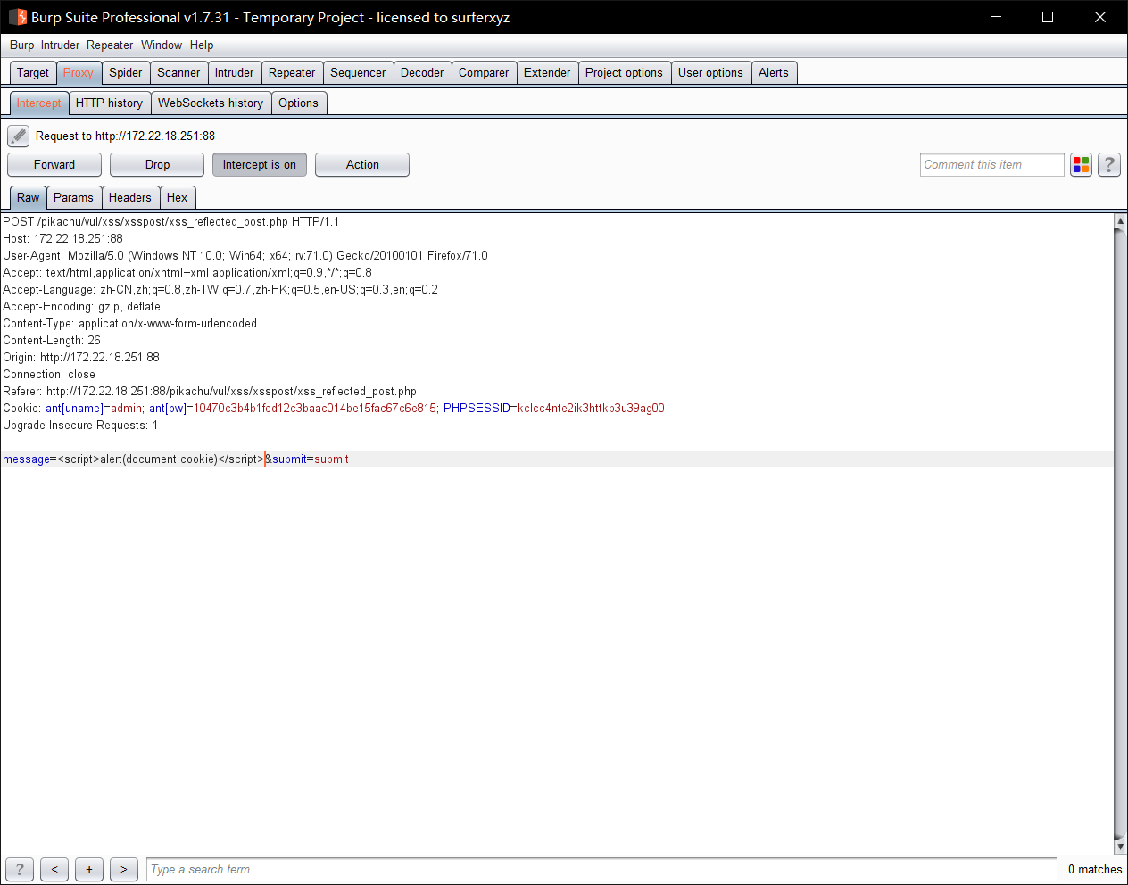Image resolution: width=1128 pixels, height=885 pixels.
Task: Click the Accept-Language header line
Action: (220, 289)
